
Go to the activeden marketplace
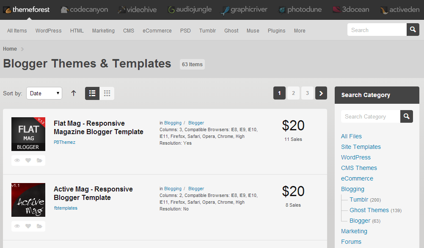[x=399, y=10]
